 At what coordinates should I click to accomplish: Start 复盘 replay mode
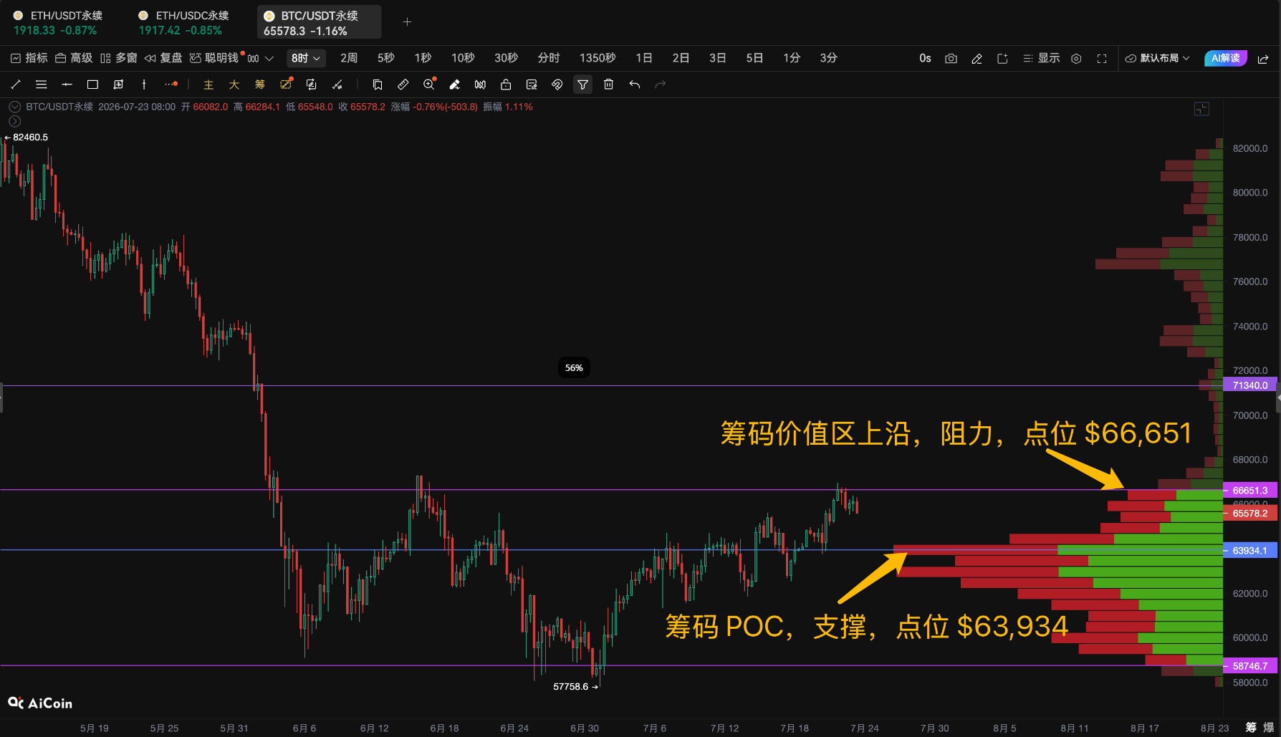[163, 58]
